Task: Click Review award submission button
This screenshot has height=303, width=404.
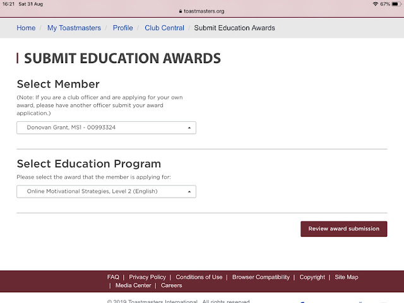Action: pyautogui.click(x=343, y=229)
